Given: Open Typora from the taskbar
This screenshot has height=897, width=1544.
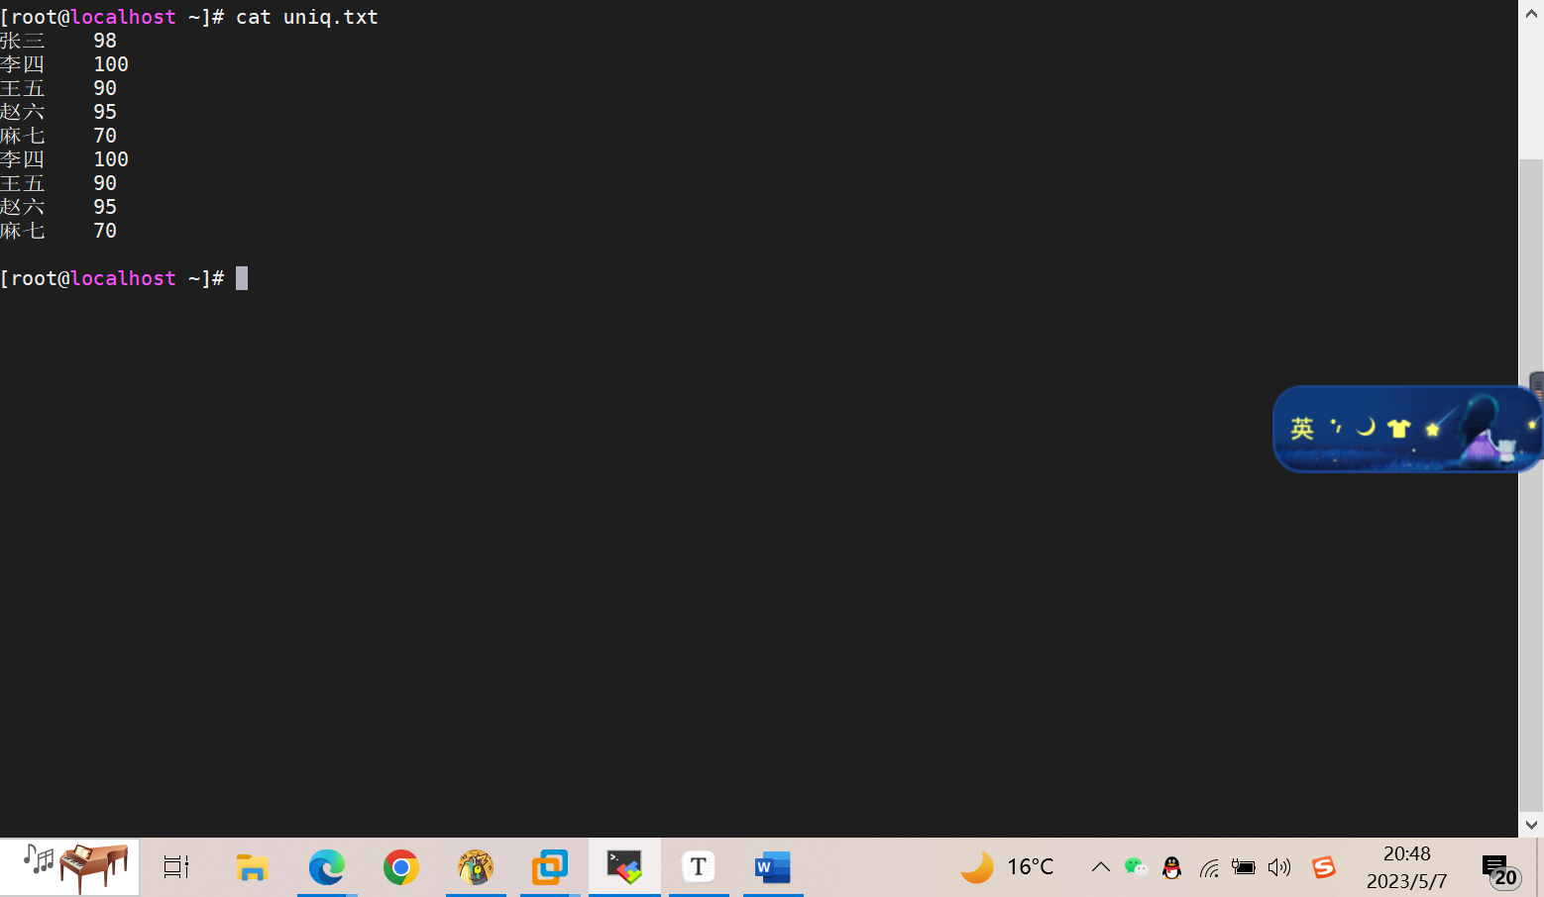Looking at the screenshot, I should (x=699, y=866).
